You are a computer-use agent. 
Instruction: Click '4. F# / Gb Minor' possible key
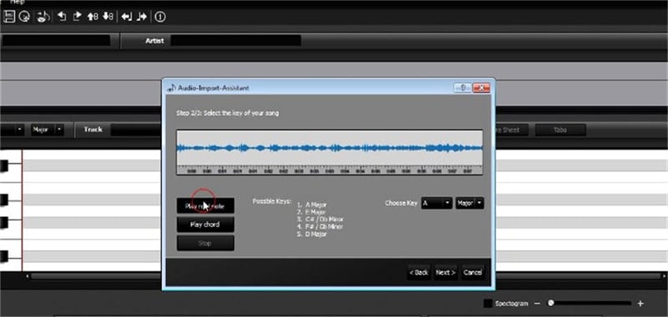coord(320,226)
